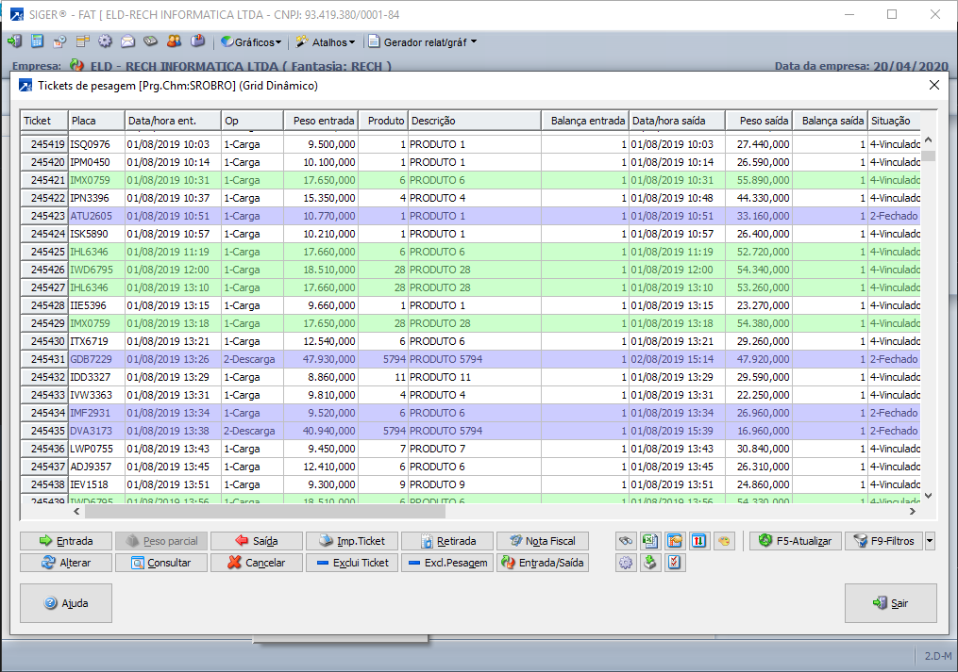This screenshot has width=958, height=672.
Task: Click the users icon in the top toolbar
Action: tap(174, 41)
